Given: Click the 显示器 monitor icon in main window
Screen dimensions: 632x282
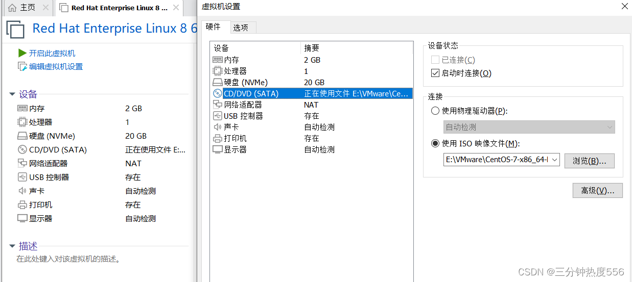Looking at the screenshot, I should tap(22, 219).
